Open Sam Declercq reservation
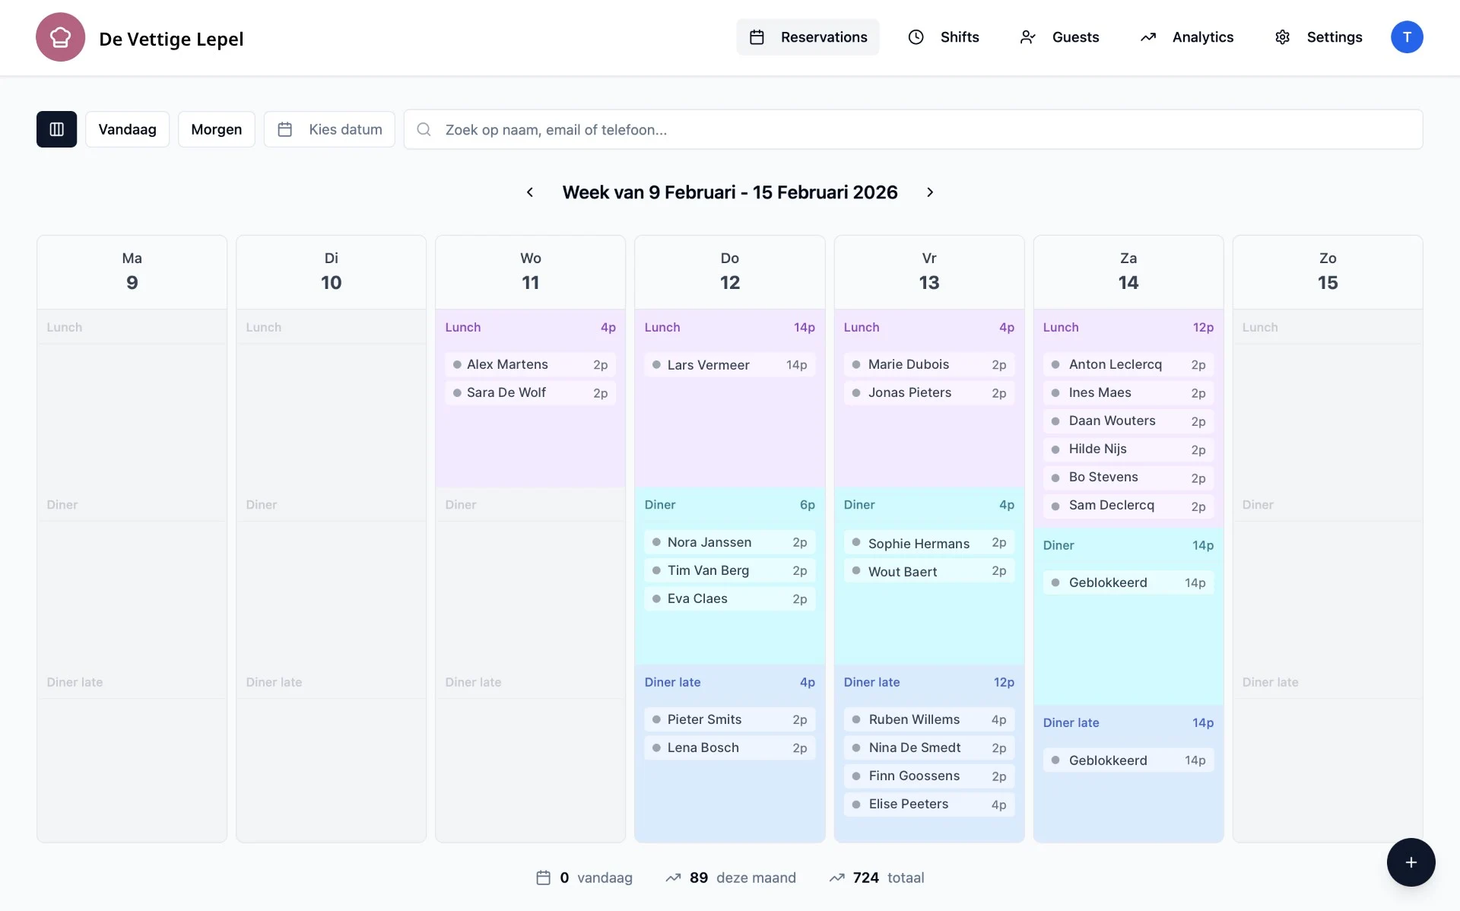The image size is (1460, 911). point(1128,506)
